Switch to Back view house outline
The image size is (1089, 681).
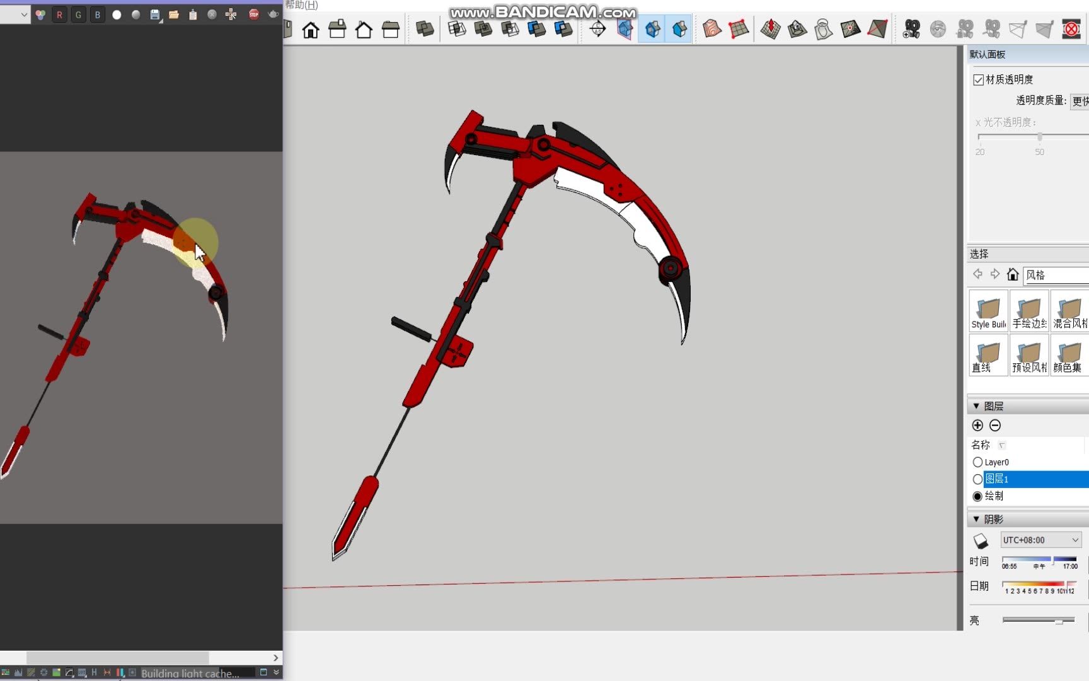point(364,30)
